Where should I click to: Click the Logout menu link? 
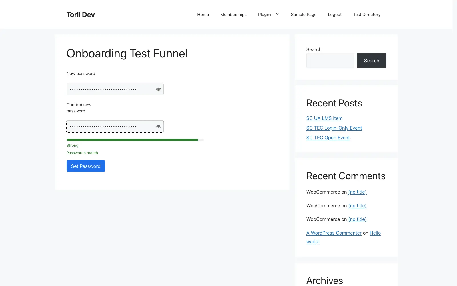click(335, 15)
